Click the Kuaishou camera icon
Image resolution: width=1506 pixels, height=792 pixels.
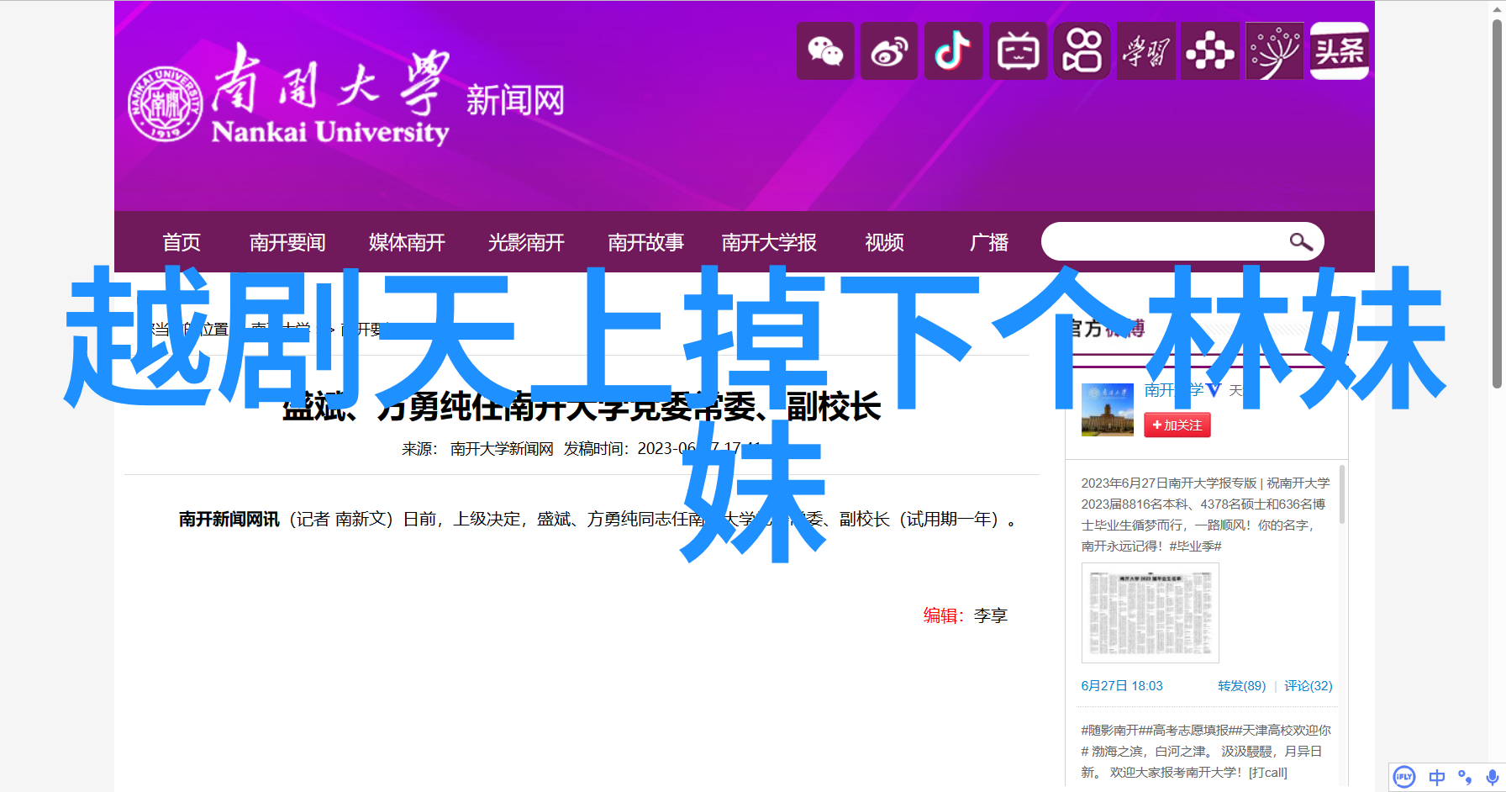[1082, 52]
